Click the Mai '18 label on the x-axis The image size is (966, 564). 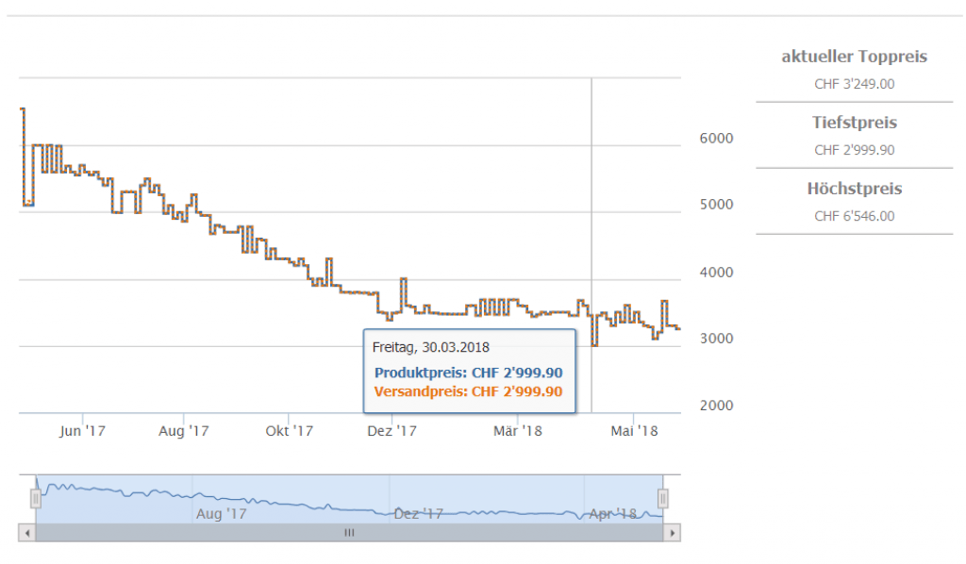coord(635,431)
